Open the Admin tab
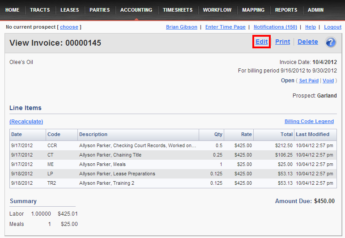345x238 pixels. click(x=315, y=10)
